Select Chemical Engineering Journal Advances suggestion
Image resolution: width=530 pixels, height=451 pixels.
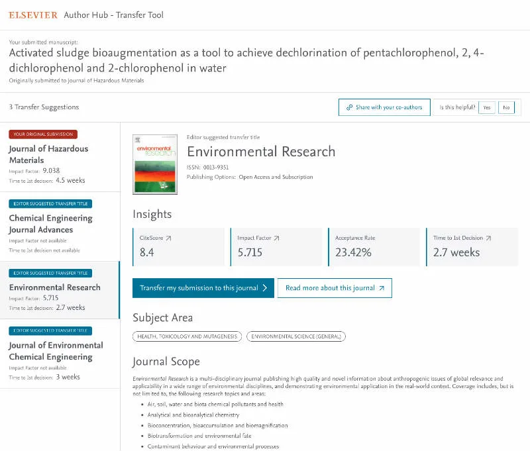(60, 226)
